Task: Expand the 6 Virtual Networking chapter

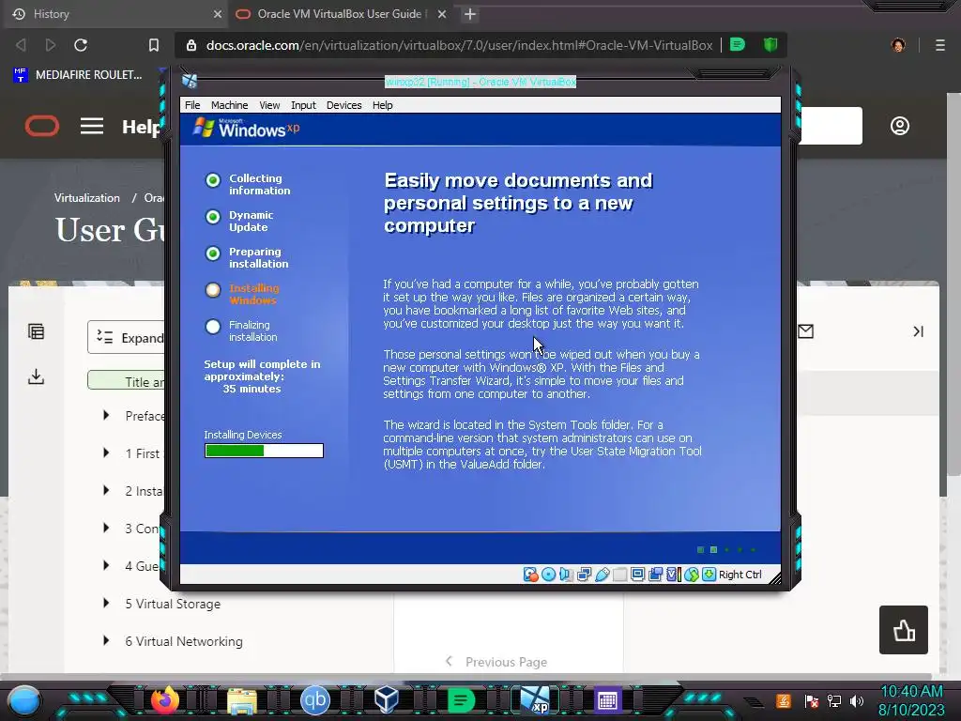Action: point(106,640)
